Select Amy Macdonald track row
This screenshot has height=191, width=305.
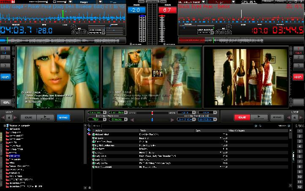tap(190, 167)
